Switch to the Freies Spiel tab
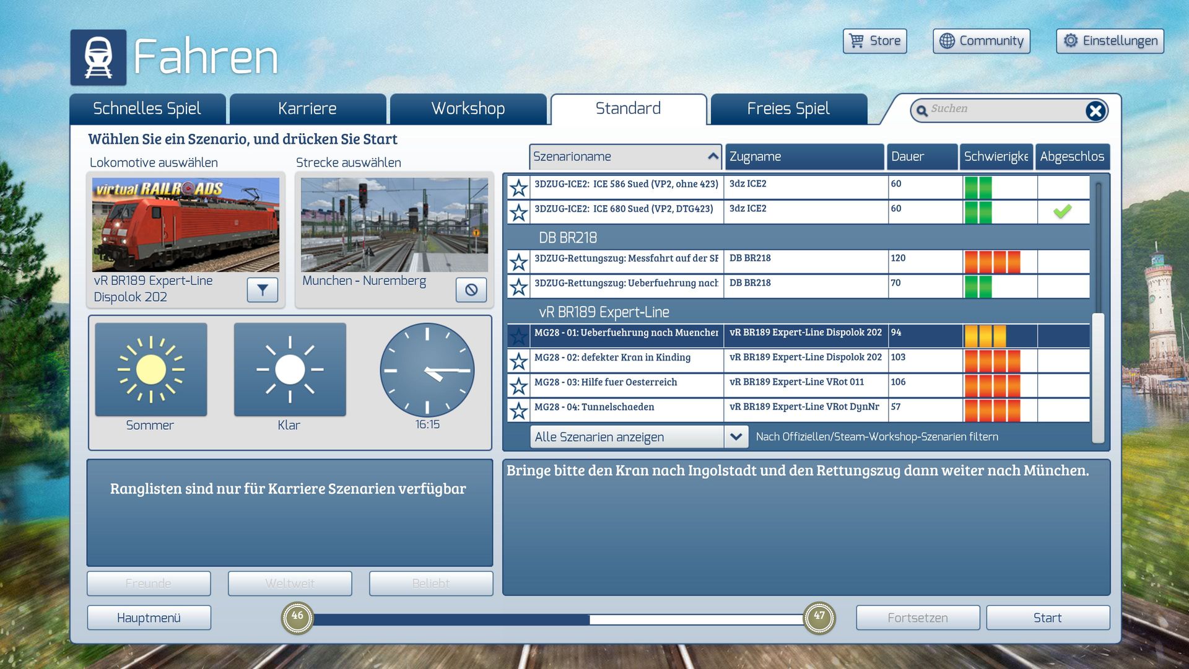 click(788, 109)
